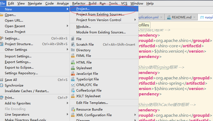The image size is (213, 121).
Task: Choose Edit File Templates...
Action: coord(104,103)
